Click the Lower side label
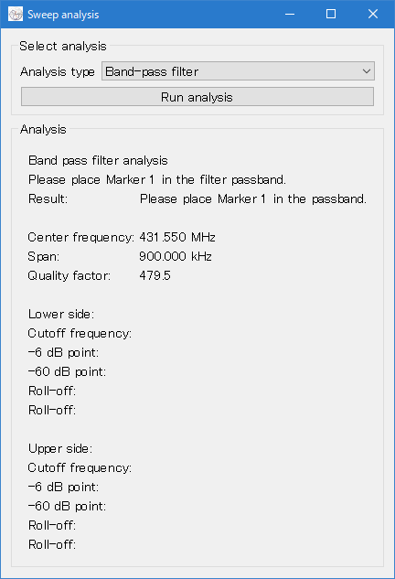Screen dimensions: 395x579 61,315
